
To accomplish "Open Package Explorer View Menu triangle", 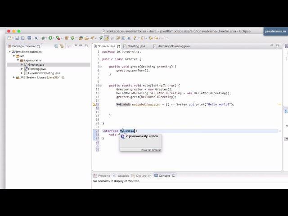I will click(x=76, y=45).
